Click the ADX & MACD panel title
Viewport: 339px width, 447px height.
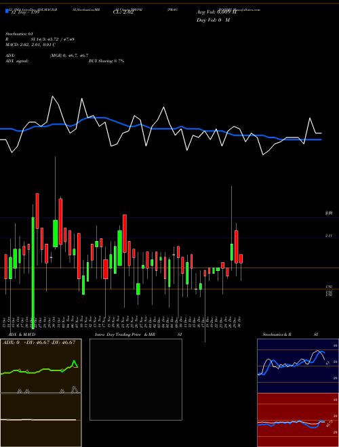point(22,335)
